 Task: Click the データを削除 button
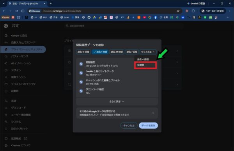pos(148,126)
